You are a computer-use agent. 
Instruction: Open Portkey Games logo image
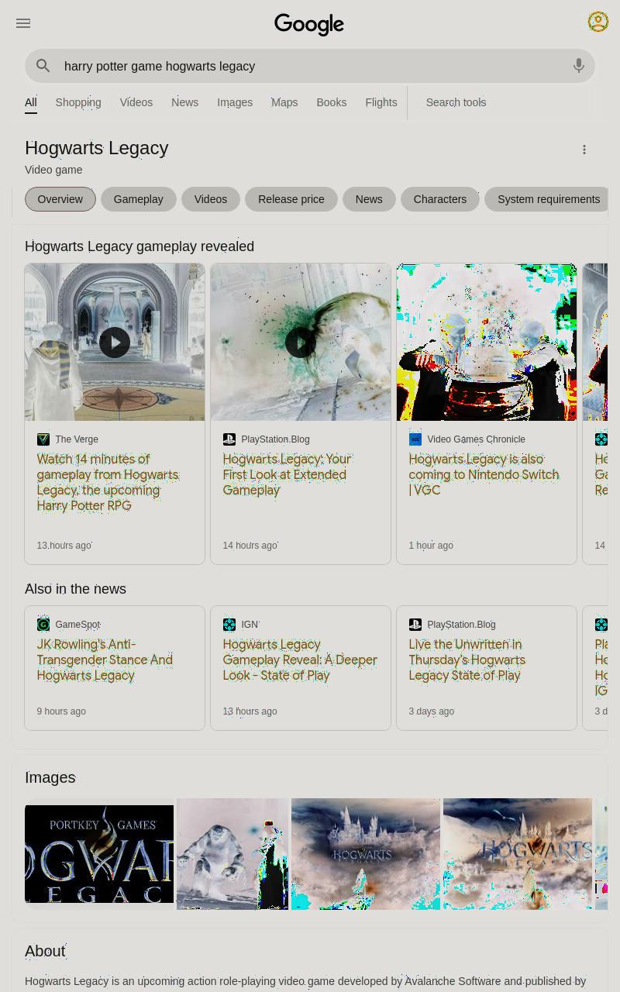pyautogui.click(x=99, y=854)
